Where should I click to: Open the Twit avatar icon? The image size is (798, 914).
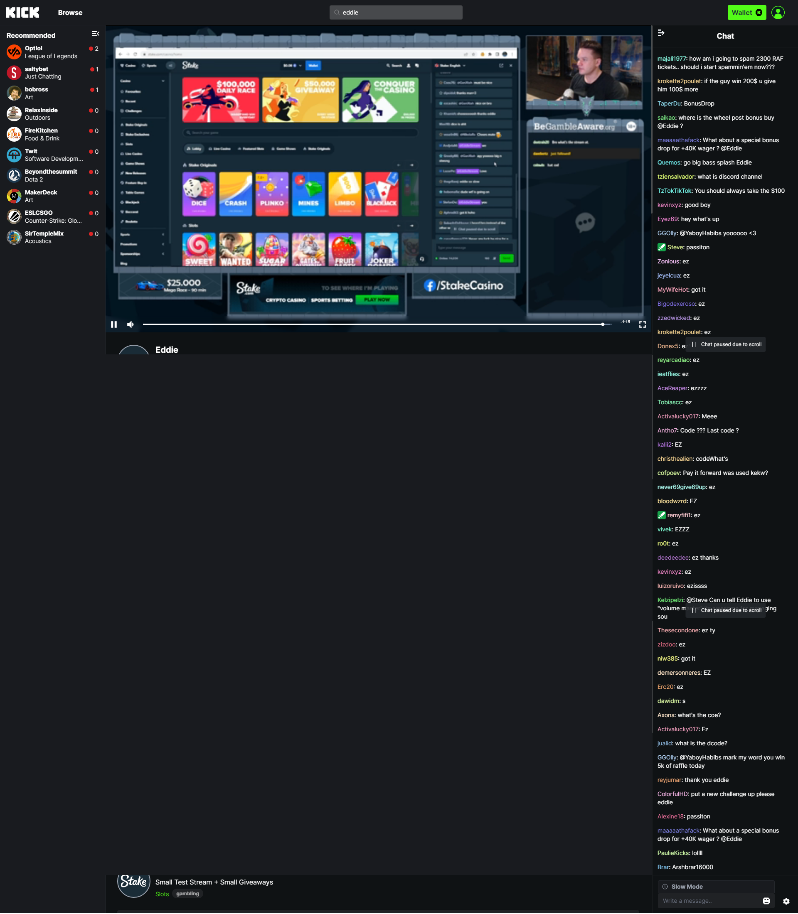coord(14,155)
